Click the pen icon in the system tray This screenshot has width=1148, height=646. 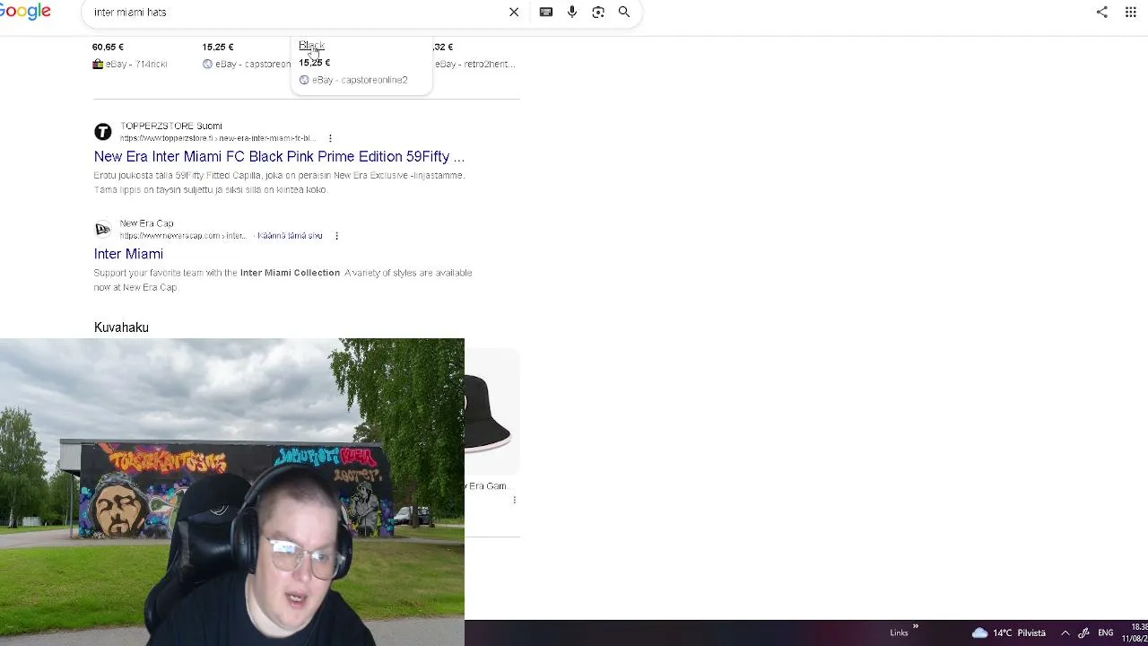[1084, 633]
